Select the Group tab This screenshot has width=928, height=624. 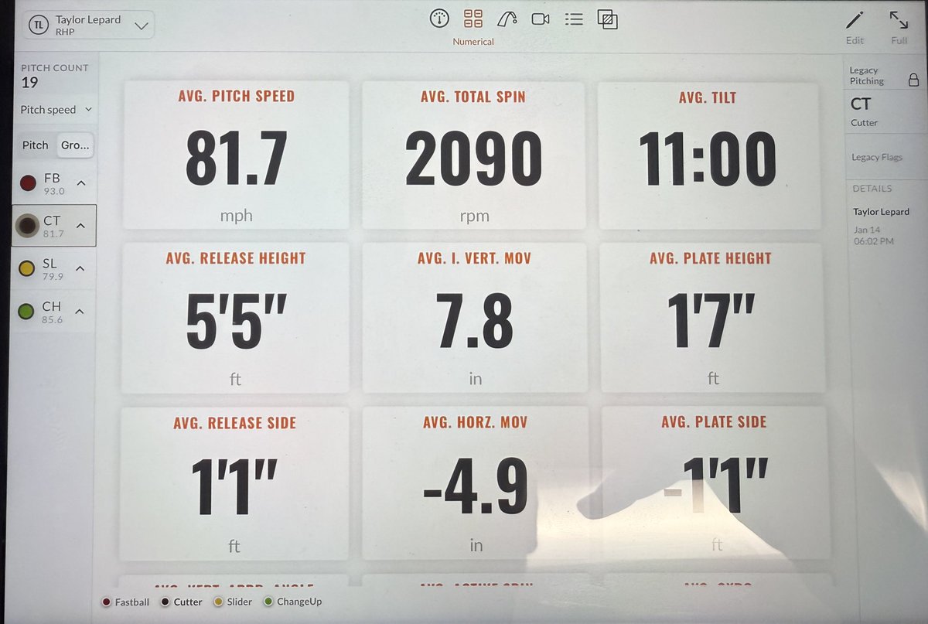76,145
